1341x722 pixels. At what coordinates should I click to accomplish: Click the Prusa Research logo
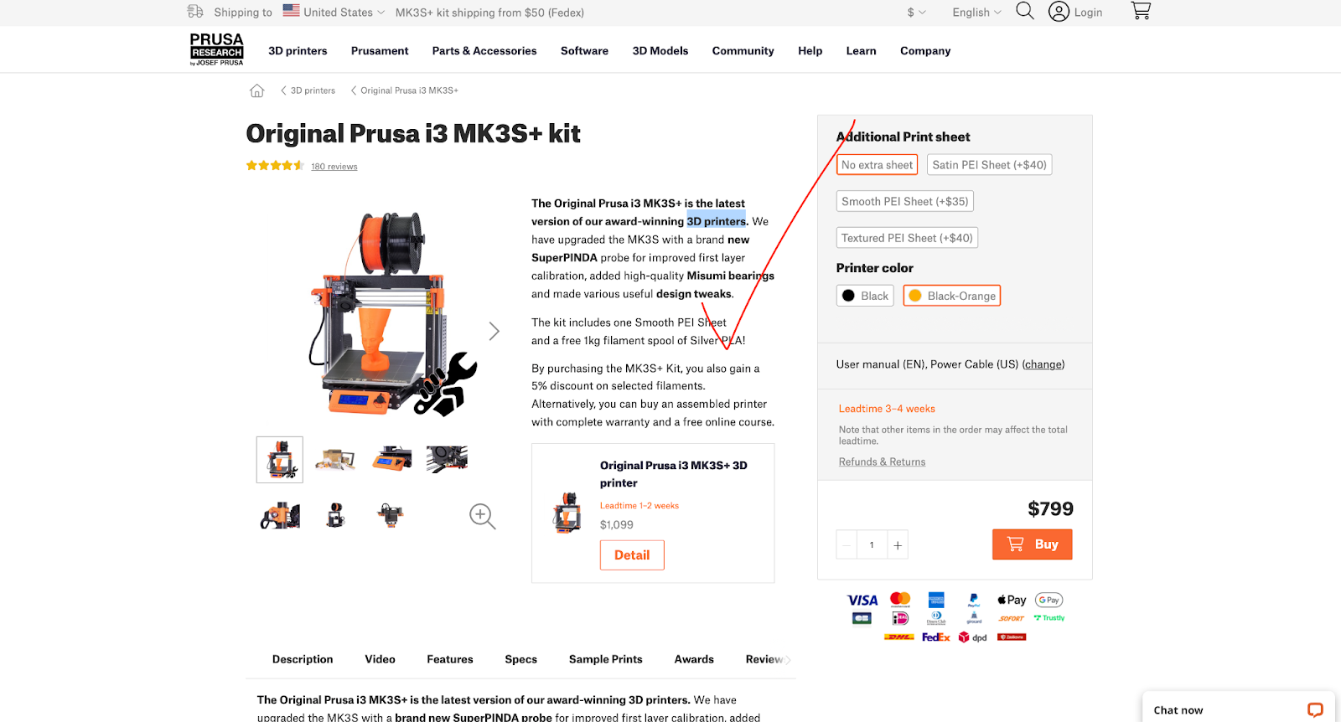(x=216, y=49)
